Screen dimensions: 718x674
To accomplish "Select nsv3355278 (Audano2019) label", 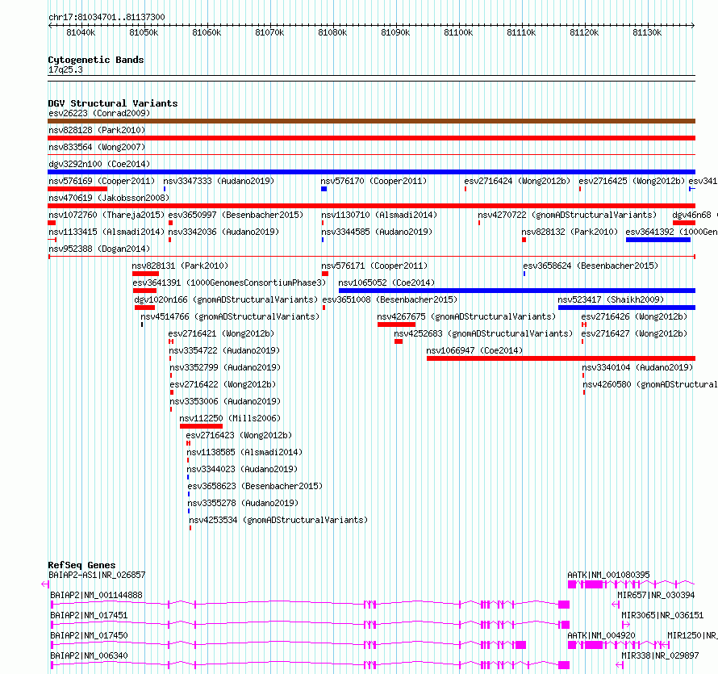I will click(243, 503).
